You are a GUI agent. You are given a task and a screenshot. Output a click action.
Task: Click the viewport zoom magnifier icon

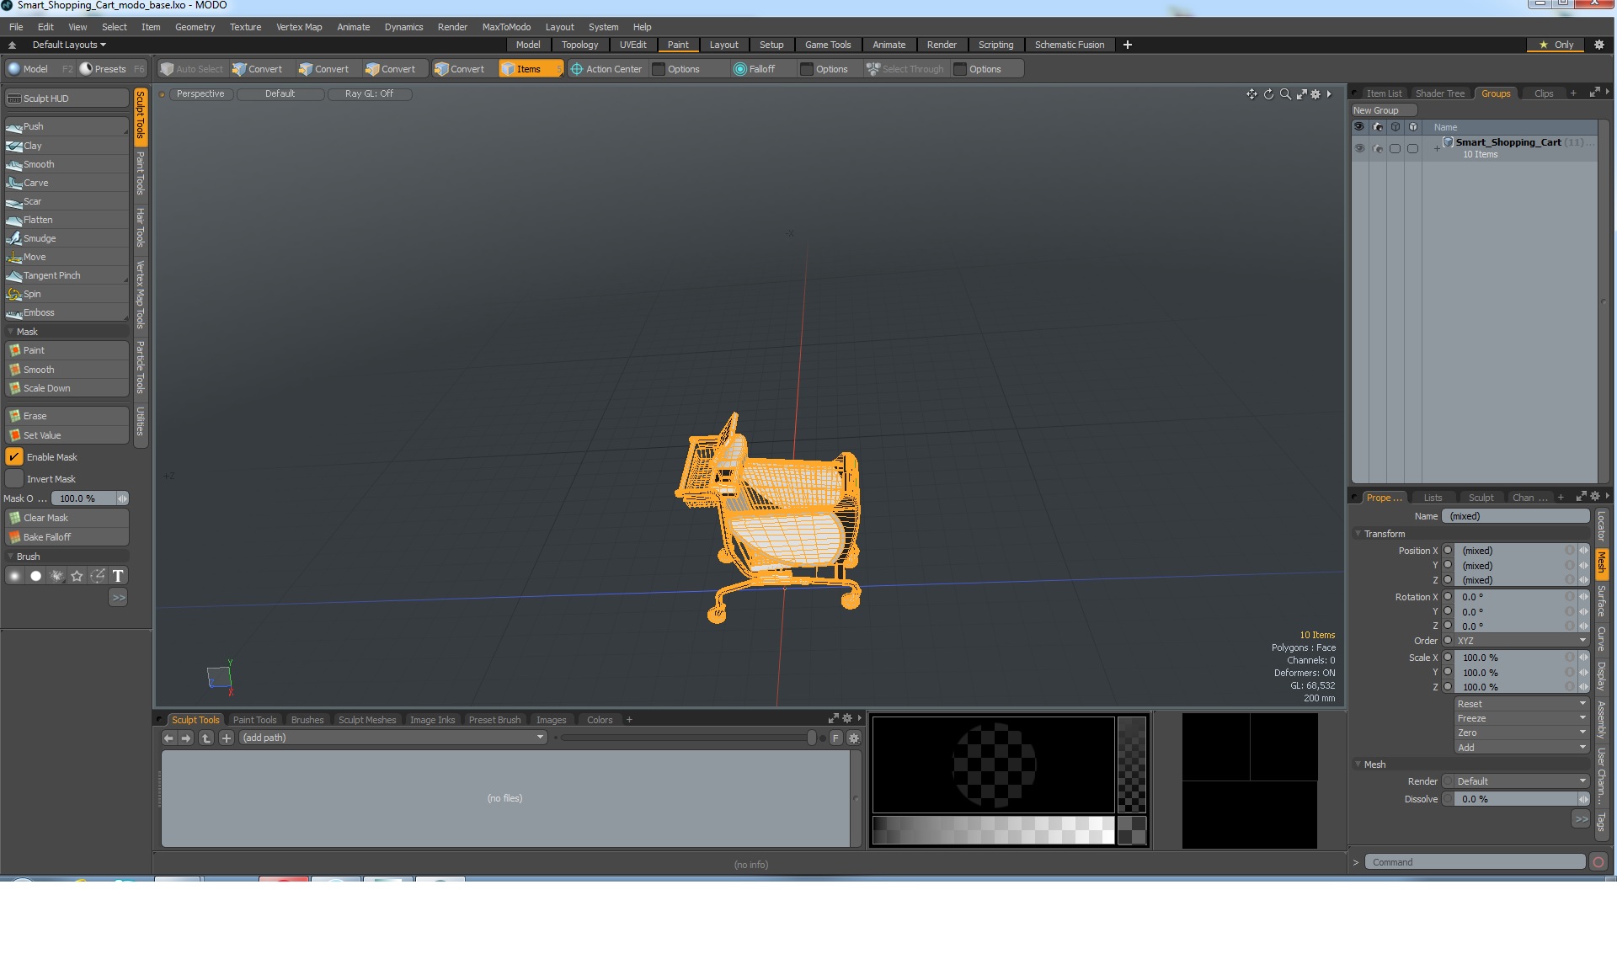click(1285, 94)
